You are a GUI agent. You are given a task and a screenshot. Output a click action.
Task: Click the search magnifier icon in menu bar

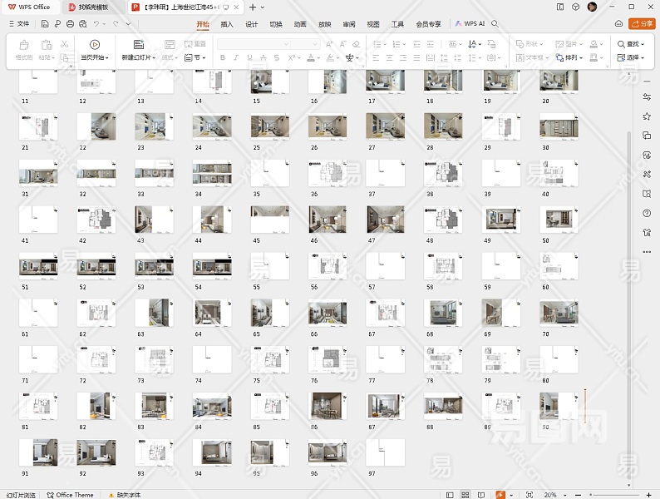(495, 24)
